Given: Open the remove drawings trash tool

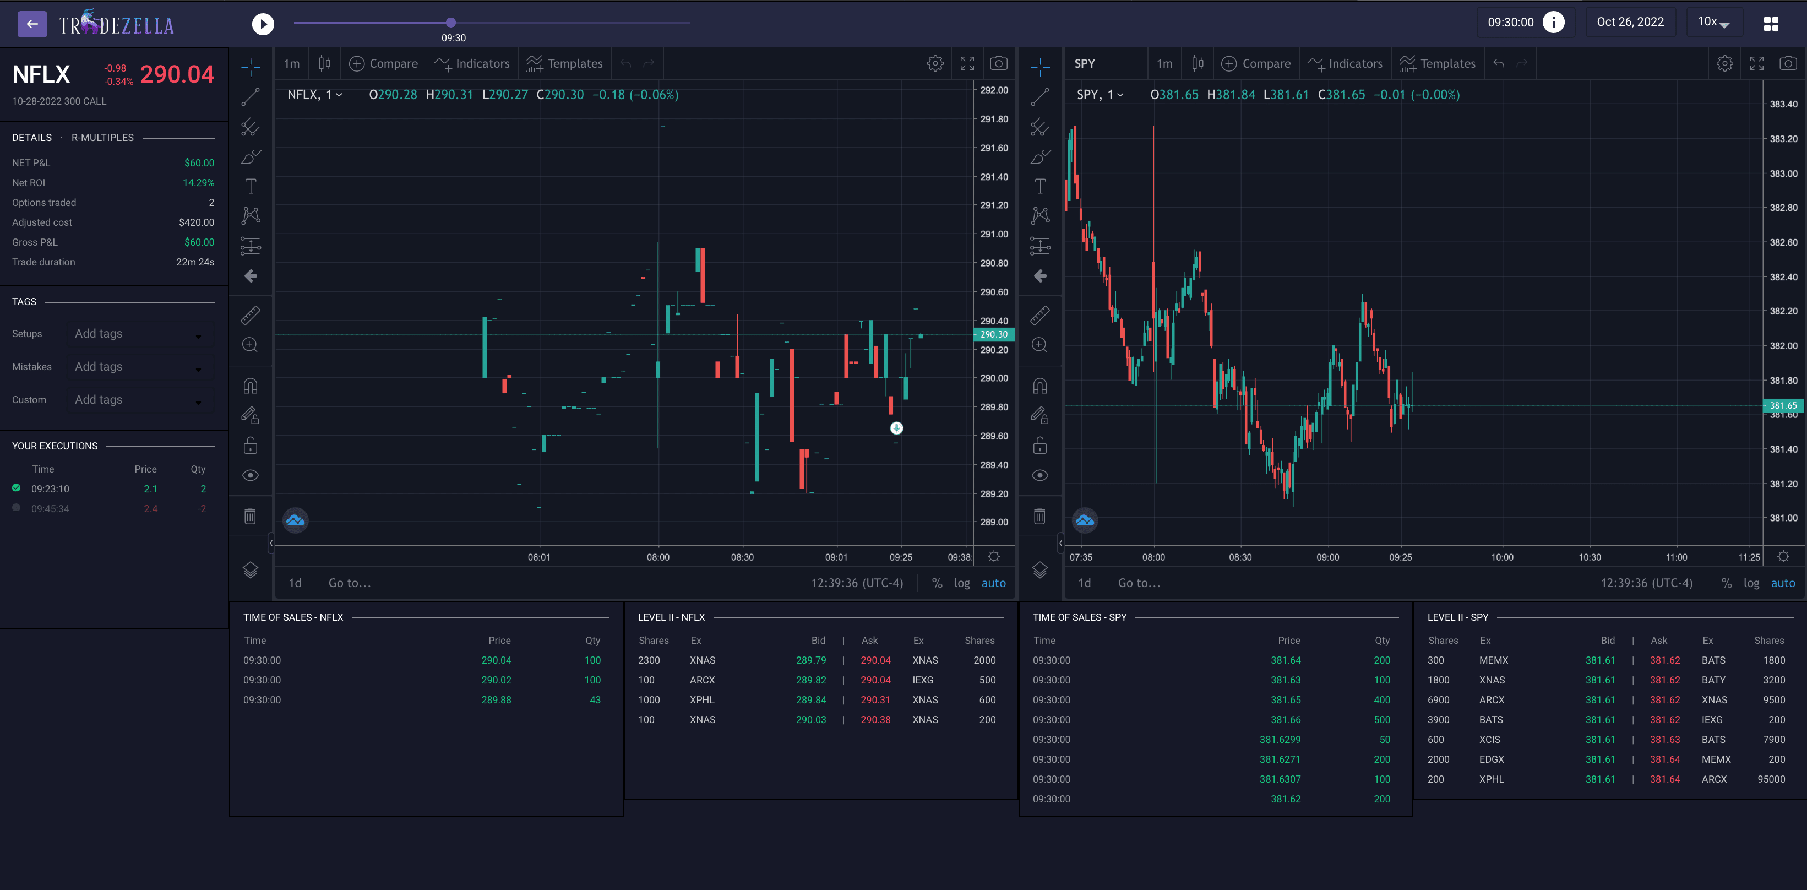Looking at the screenshot, I should (250, 516).
